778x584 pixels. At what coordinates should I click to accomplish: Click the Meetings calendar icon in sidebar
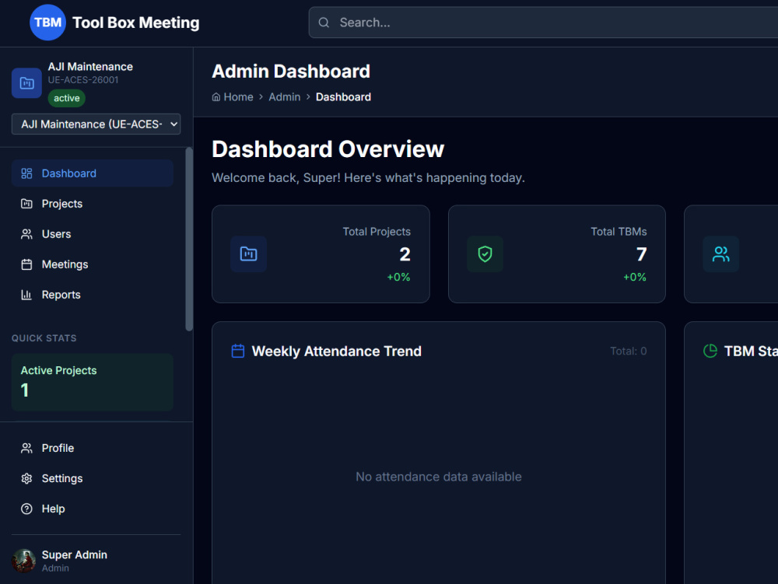[26, 264]
